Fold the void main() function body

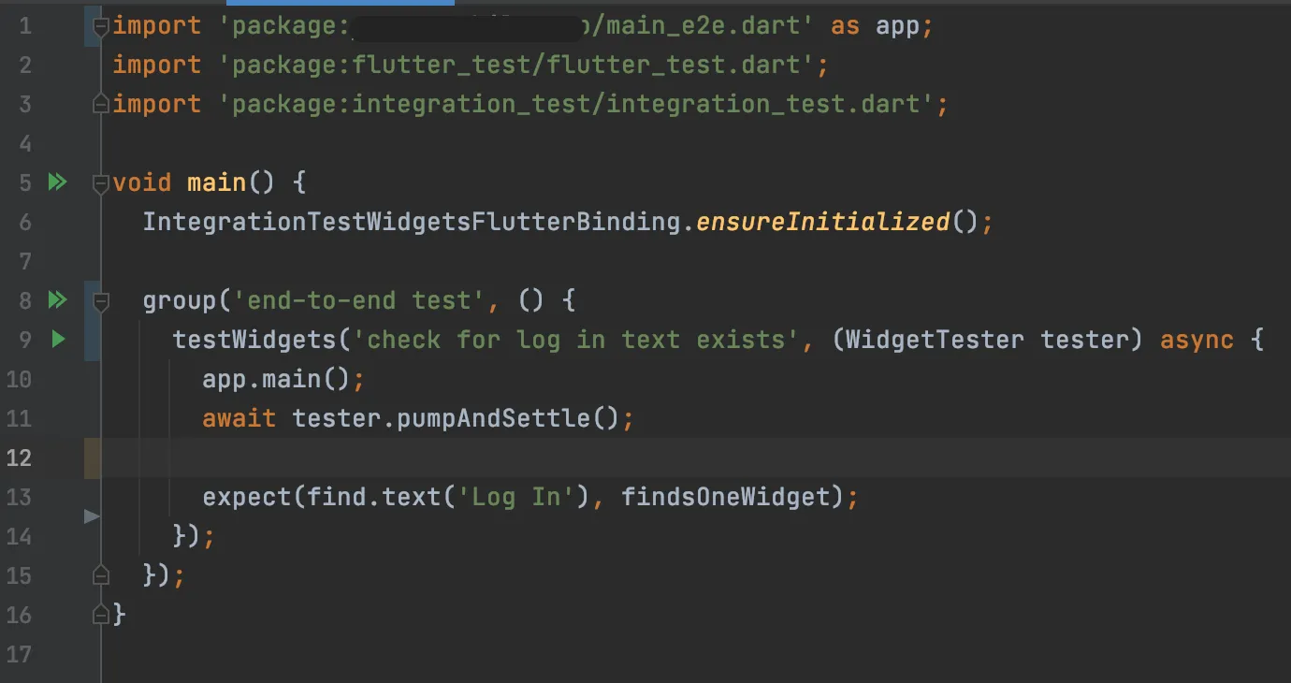click(100, 183)
